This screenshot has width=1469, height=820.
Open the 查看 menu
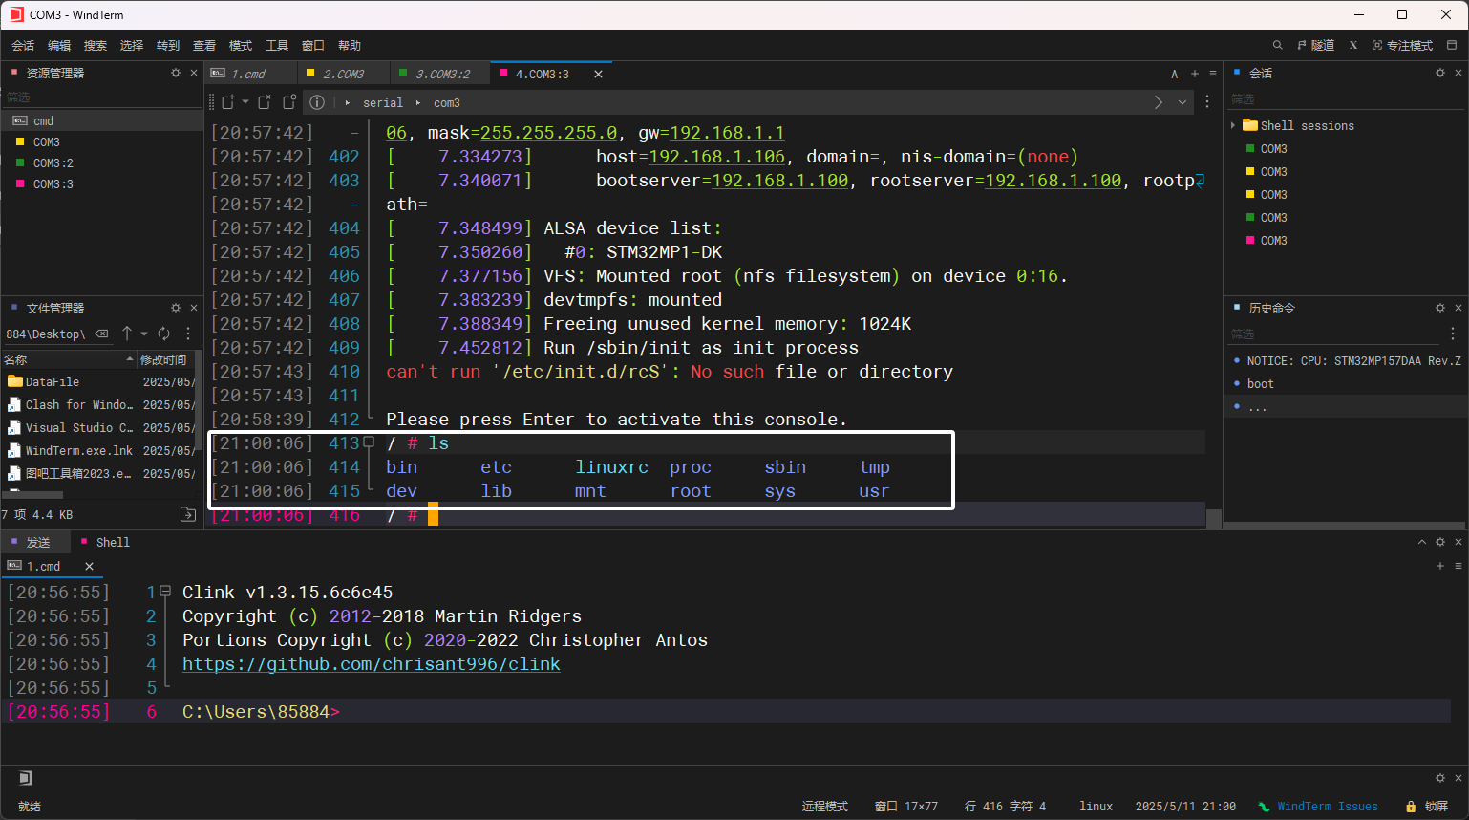coord(204,45)
